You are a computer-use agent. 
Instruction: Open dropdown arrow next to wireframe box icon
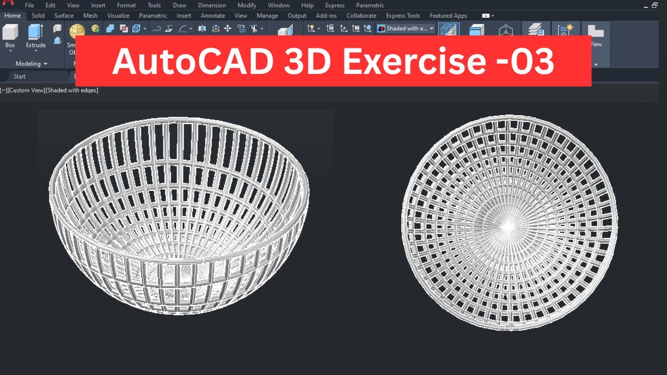coord(145,29)
